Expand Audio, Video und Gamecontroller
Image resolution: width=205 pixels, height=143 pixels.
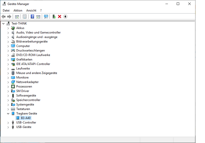click(8, 33)
